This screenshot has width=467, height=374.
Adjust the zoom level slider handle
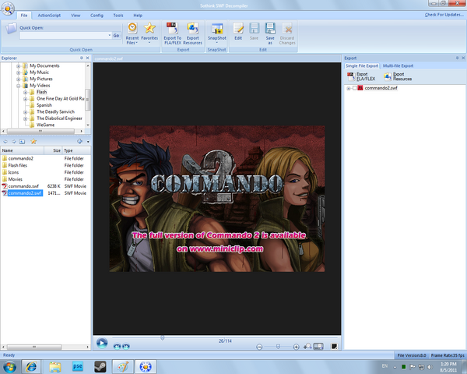[278, 347]
